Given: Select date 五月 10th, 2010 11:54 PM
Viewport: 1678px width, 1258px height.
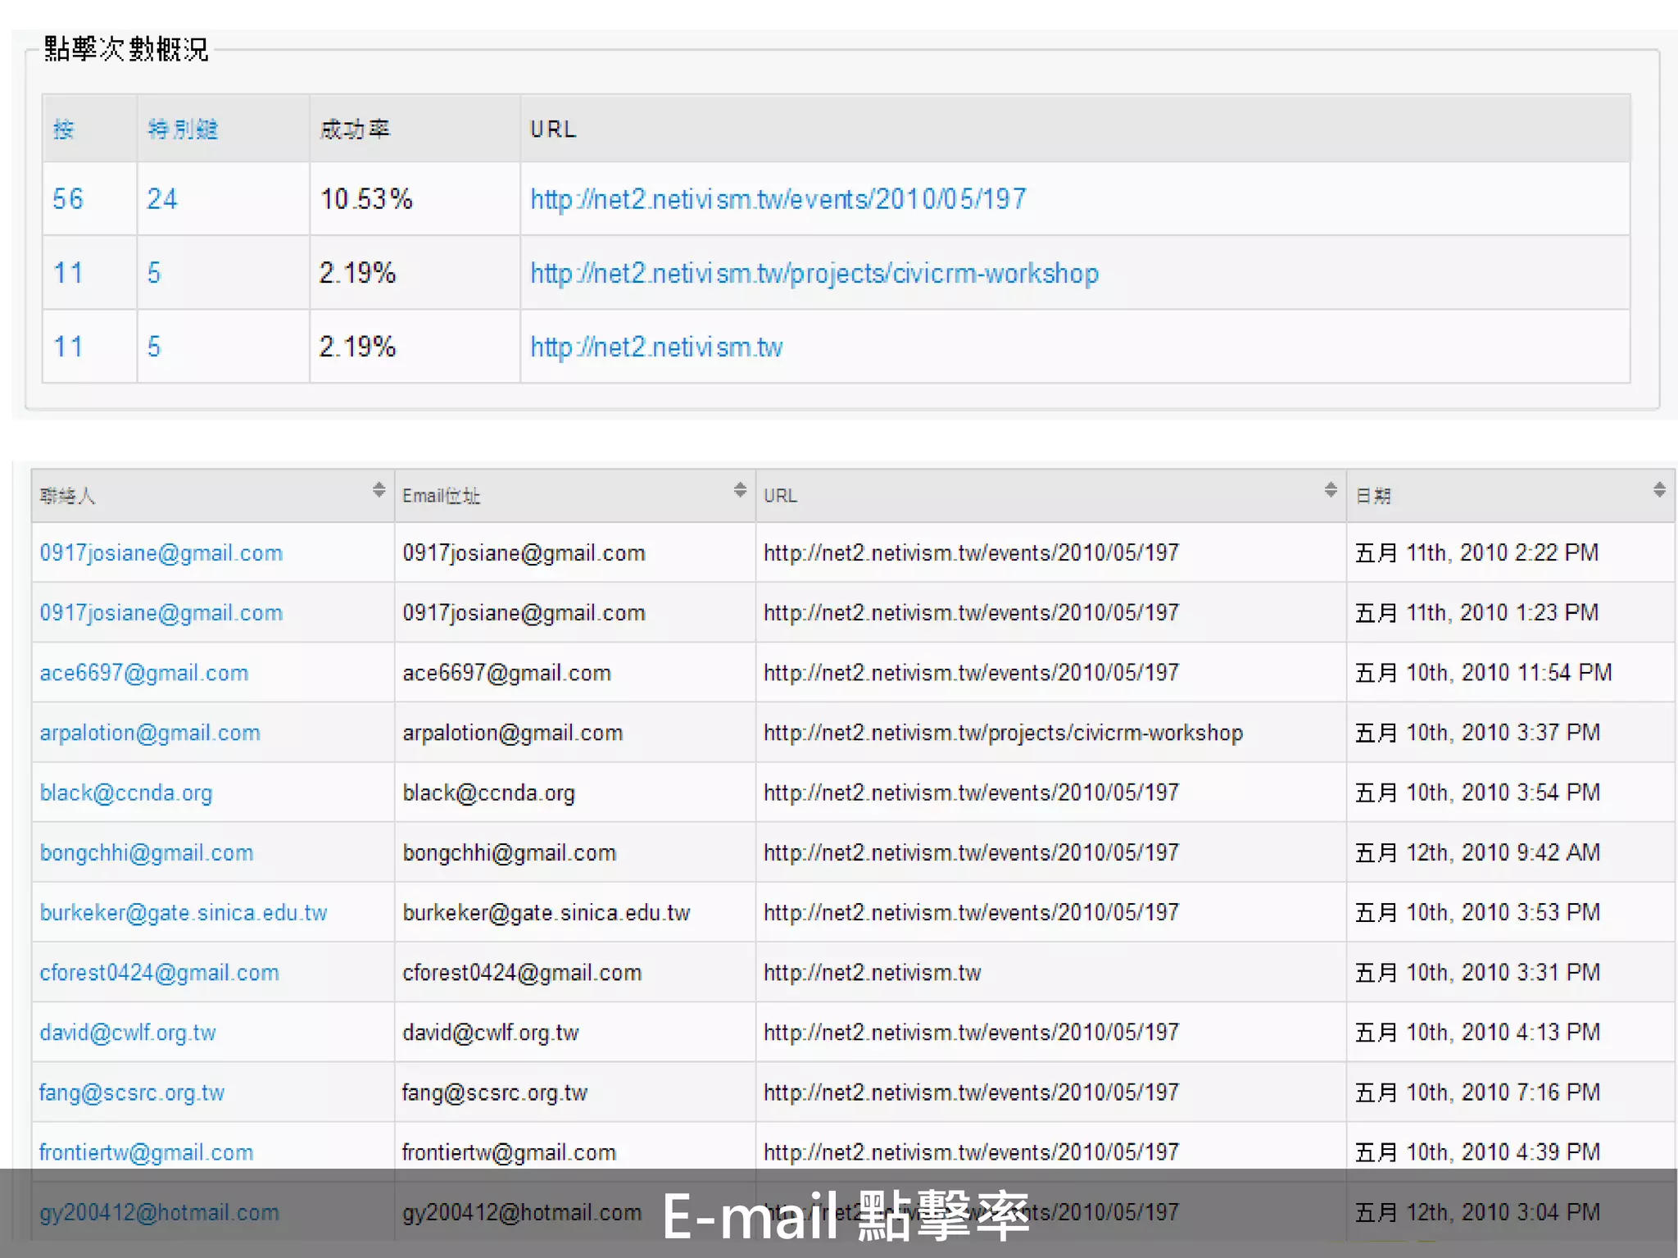Looking at the screenshot, I should coord(1484,673).
